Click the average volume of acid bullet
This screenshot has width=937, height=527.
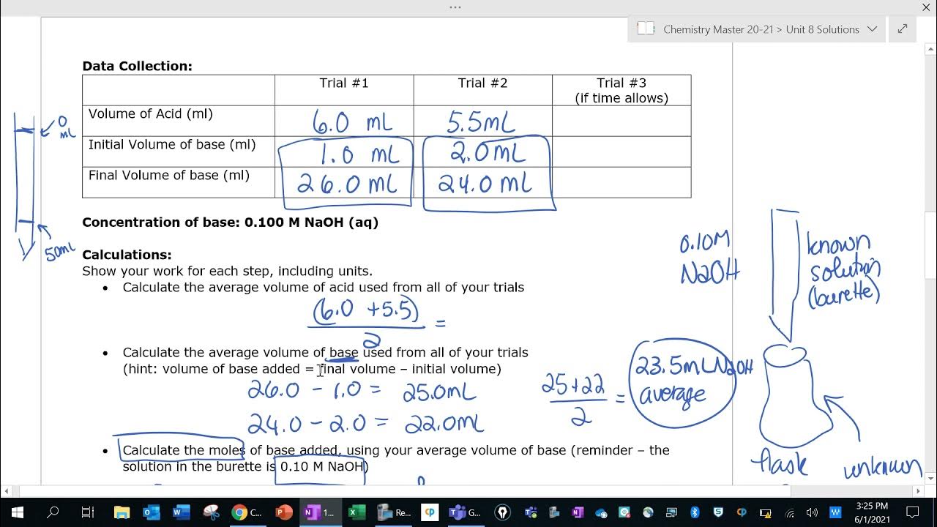click(x=323, y=288)
